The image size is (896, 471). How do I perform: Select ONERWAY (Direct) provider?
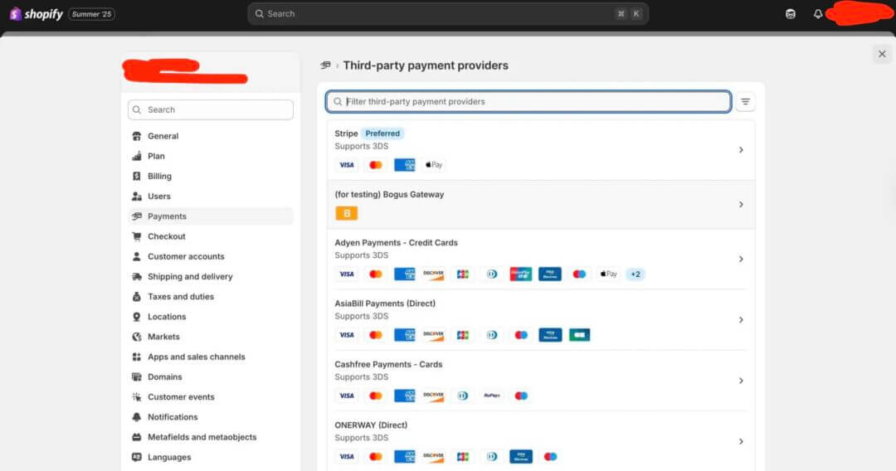[541, 441]
